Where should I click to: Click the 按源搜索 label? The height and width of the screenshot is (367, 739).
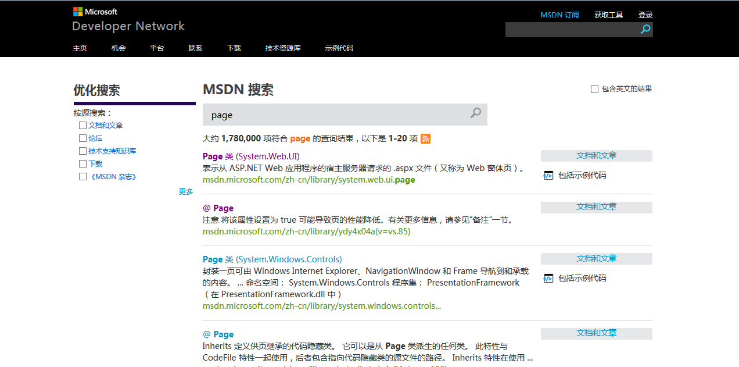[x=92, y=113]
